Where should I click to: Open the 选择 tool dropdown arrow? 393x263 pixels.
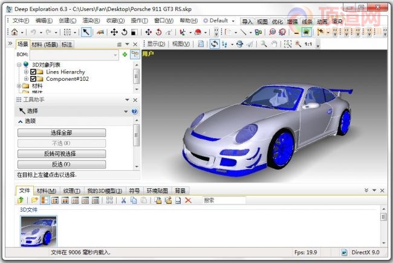click(126, 111)
